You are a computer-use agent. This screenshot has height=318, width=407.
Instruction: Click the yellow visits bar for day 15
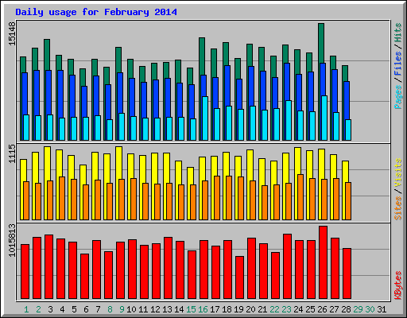(191, 176)
